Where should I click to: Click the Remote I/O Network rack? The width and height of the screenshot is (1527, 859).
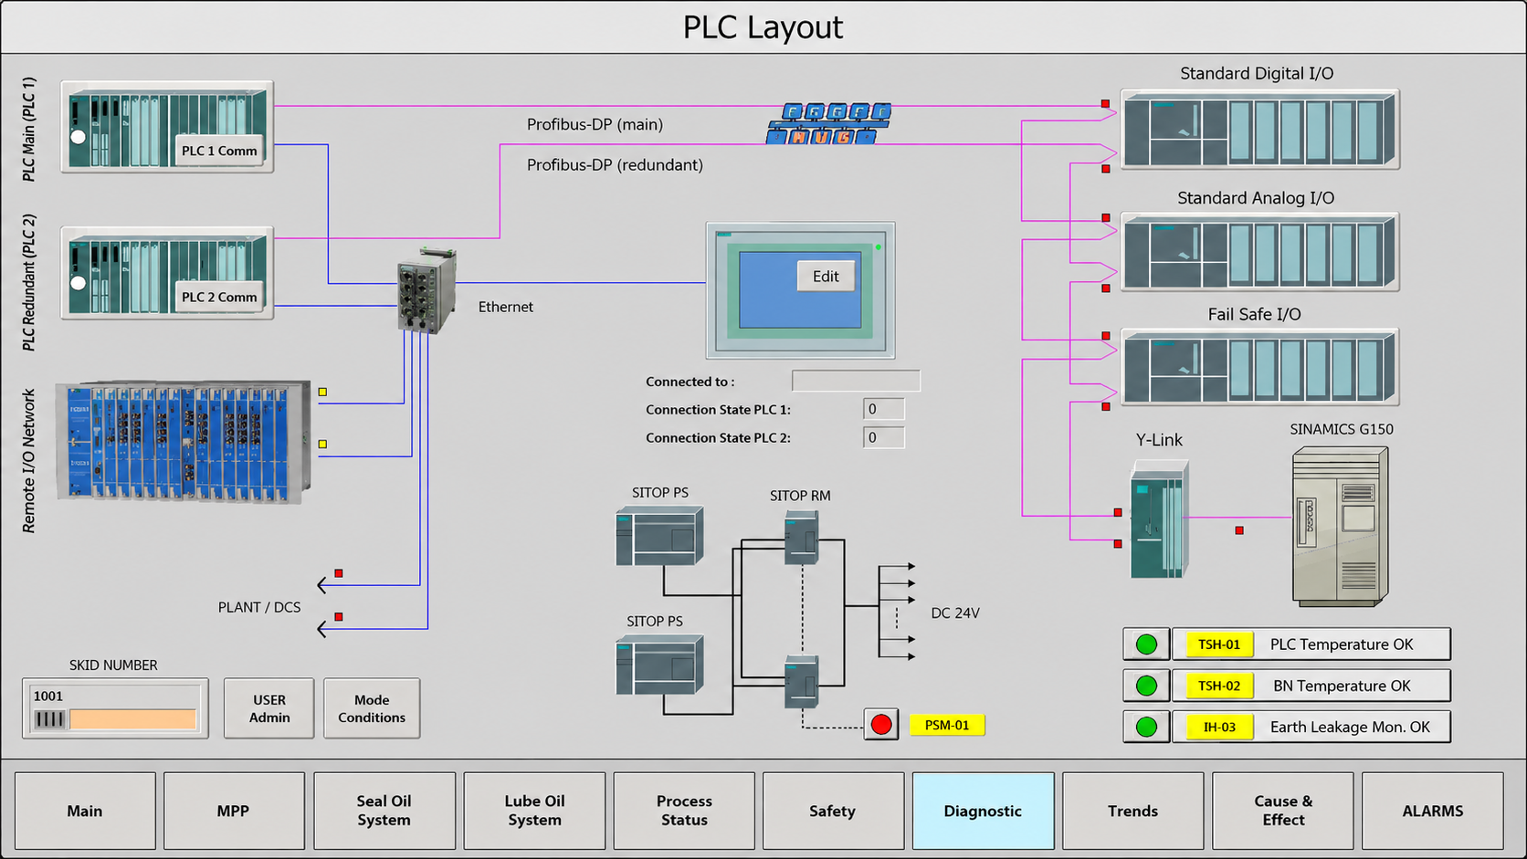pos(184,442)
